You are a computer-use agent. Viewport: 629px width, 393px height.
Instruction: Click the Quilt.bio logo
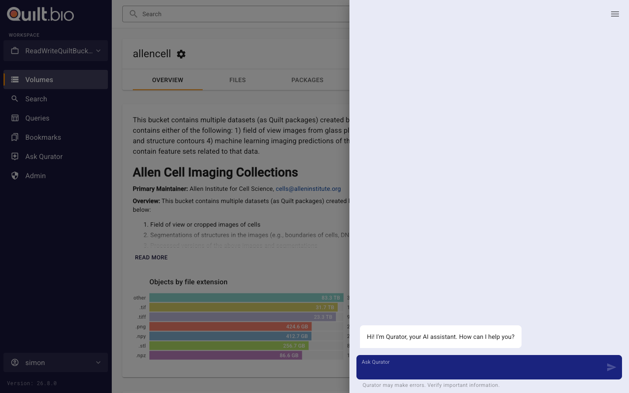40,14
